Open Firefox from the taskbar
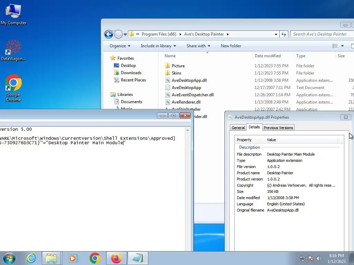The image size is (354, 265). coord(116,258)
